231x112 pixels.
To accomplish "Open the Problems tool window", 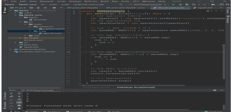I will click(53, 111).
